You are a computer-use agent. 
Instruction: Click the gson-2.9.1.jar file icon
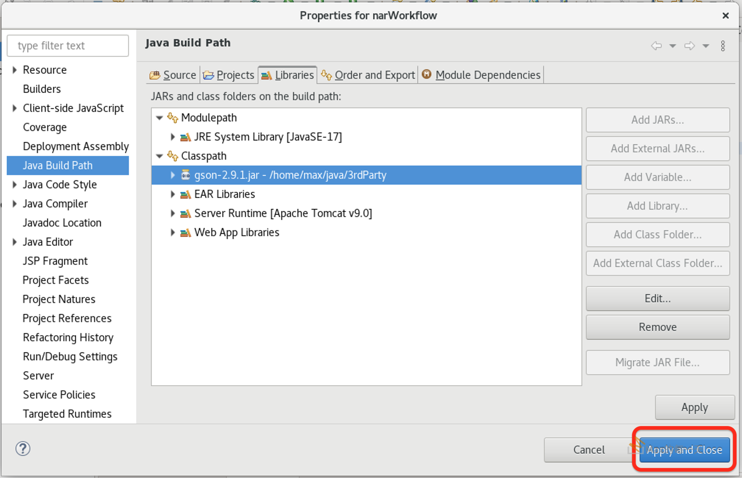(185, 175)
